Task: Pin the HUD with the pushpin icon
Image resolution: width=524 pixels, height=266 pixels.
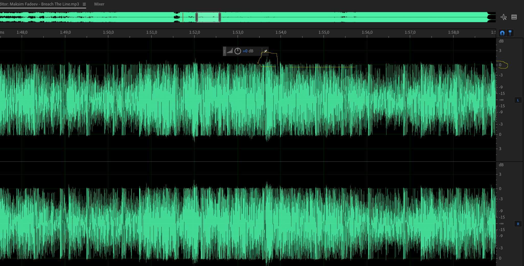Action: (266, 51)
